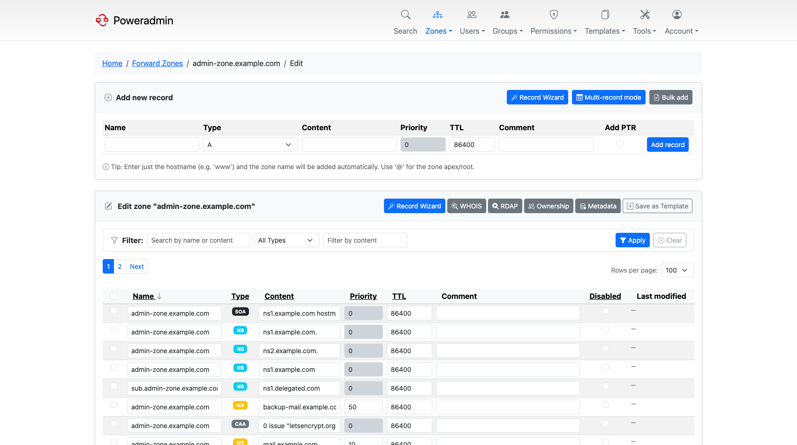The height and width of the screenshot is (445, 797).
Task: Sort records by the TTL column header
Action: 399,296
